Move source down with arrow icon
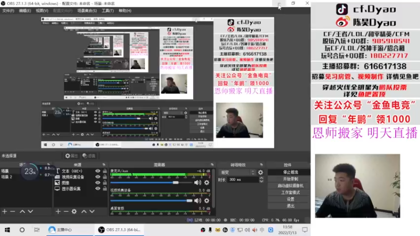The width and height of the screenshot is (420, 236). click(92, 212)
